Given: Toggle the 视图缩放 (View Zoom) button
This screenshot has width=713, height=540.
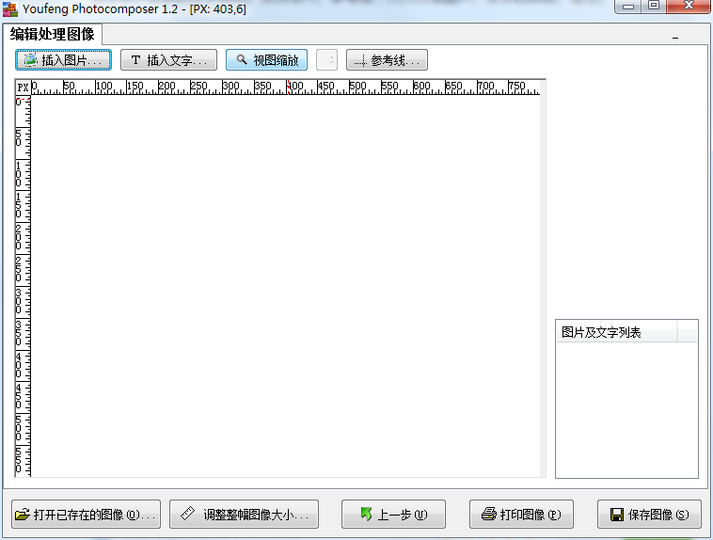Looking at the screenshot, I should point(266,60).
